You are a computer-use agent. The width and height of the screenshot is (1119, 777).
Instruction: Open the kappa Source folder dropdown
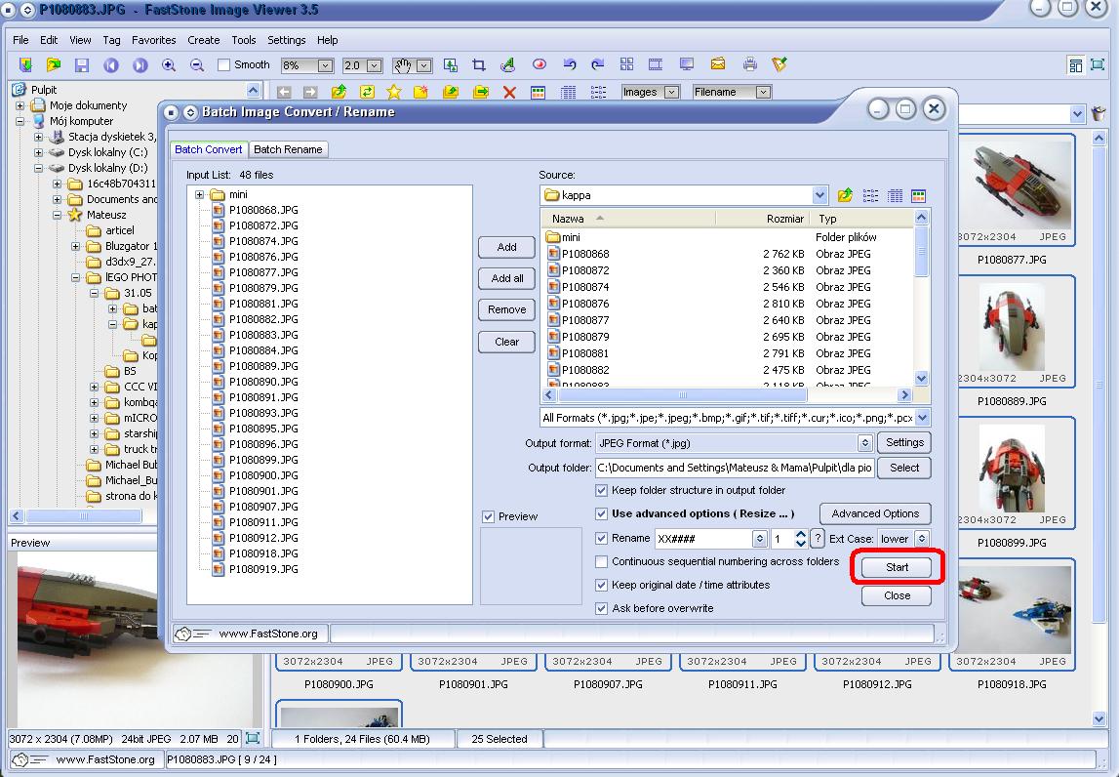point(819,195)
